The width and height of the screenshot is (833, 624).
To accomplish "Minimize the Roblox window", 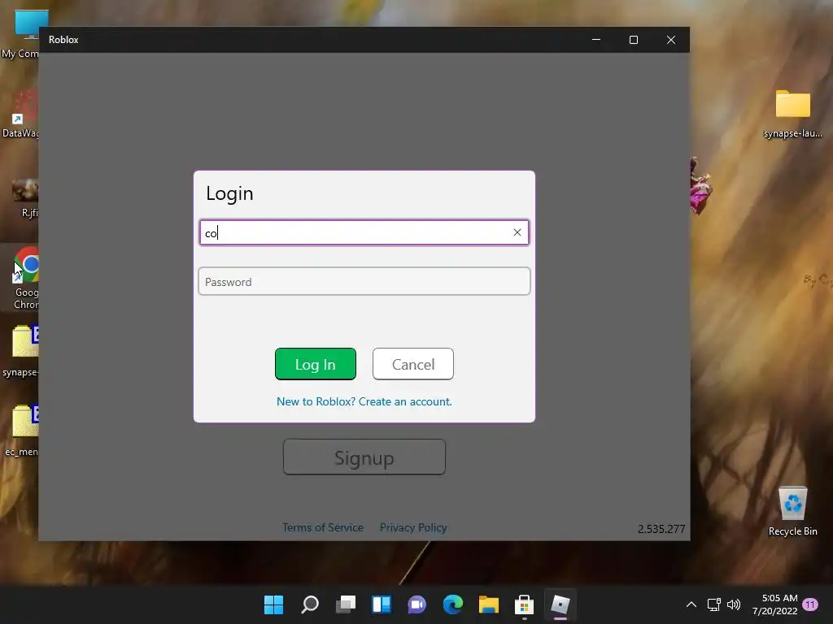I will tap(596, 40).
